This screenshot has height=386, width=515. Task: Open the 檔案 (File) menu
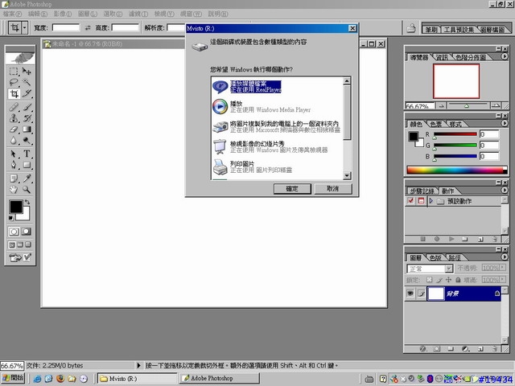12,14
